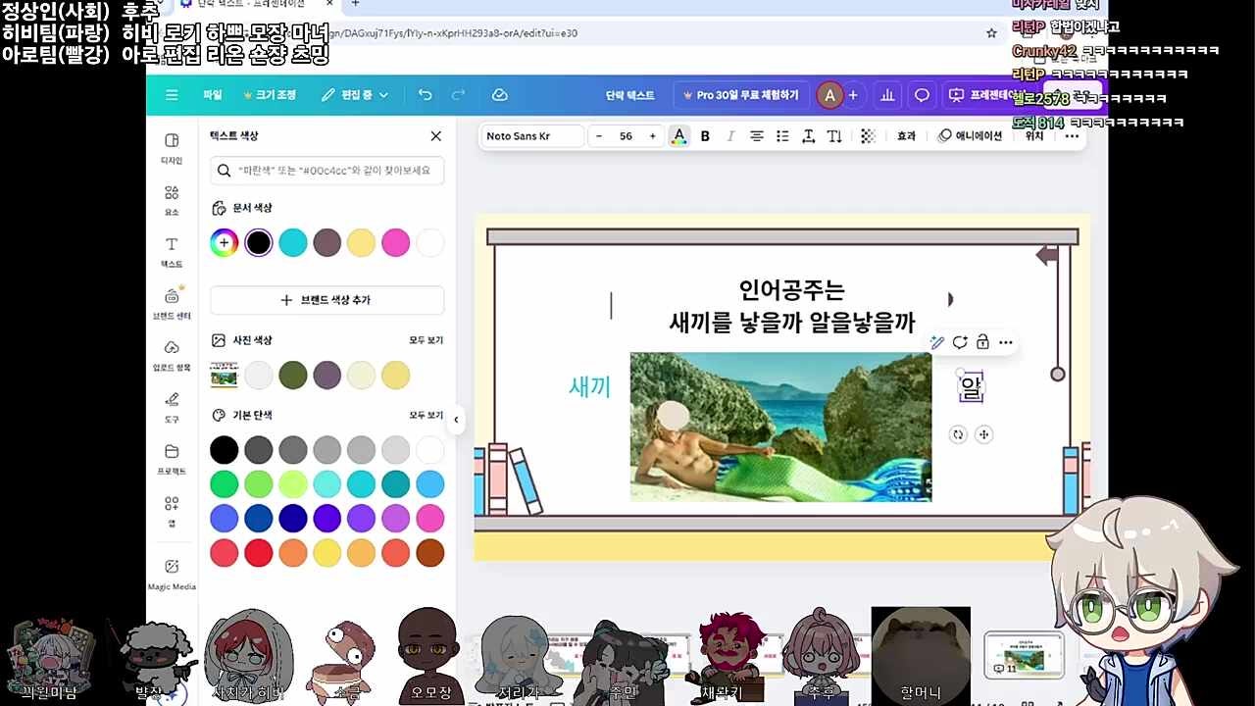Open the 도구 tools sidebar tab
Image resolution: width=1255 pixels, height=706 pixels.
click(172, 407)
